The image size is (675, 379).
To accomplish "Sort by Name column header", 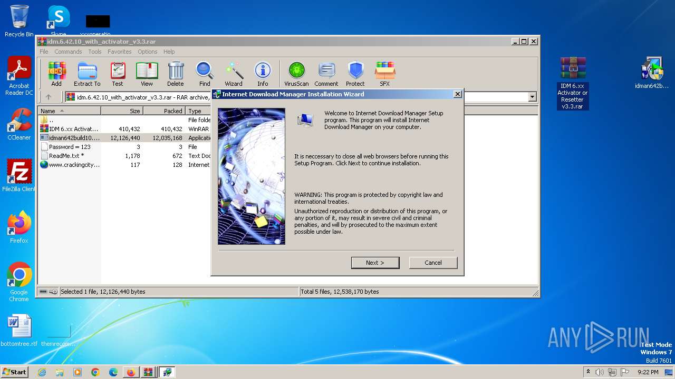I will pyautogui.click(x=69, y=111).
